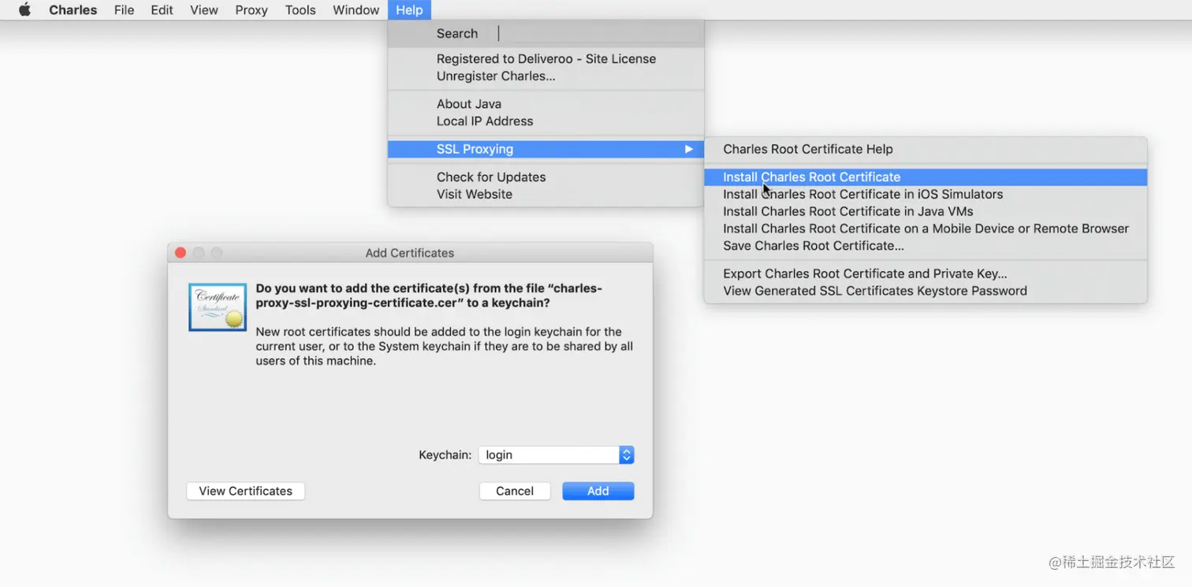Screen dimensions: 1192x587
Task: Open the Proxy menu
Action: coord(251,10)
